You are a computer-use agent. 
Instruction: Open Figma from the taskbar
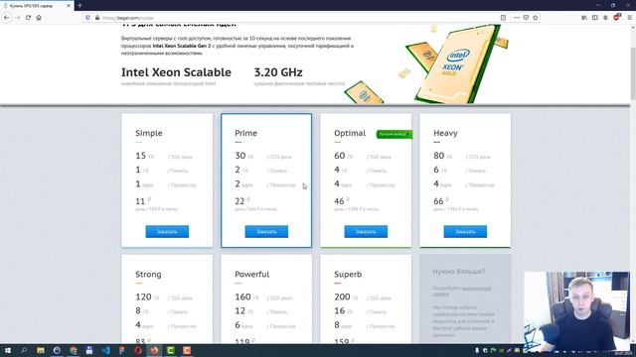point(121,350)
